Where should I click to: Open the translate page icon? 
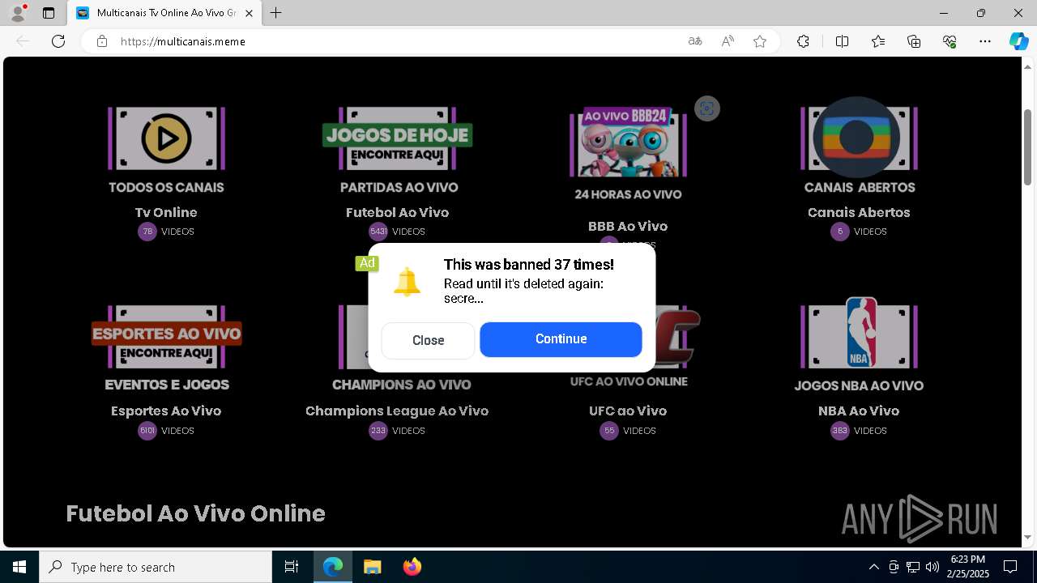tap(695, 41)
